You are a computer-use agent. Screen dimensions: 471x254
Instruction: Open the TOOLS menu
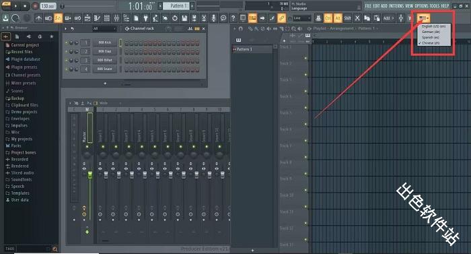(x=435, y=5)
